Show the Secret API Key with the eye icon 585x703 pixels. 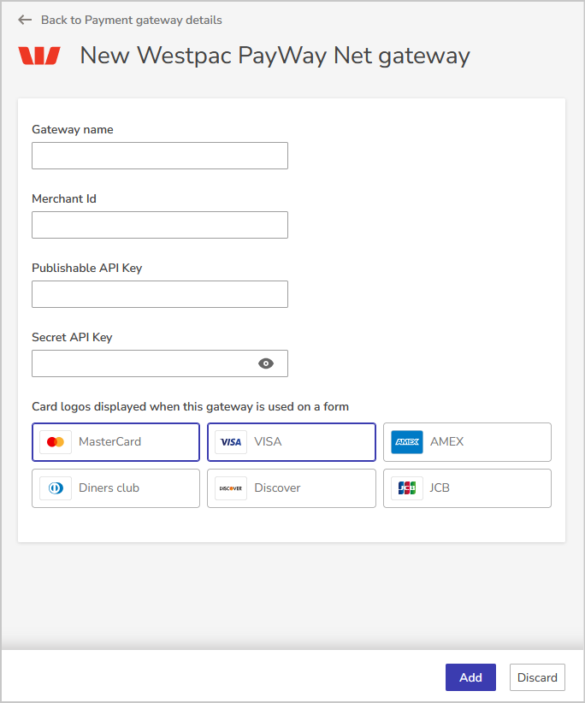pyautogui.click(x=266, y=363)
